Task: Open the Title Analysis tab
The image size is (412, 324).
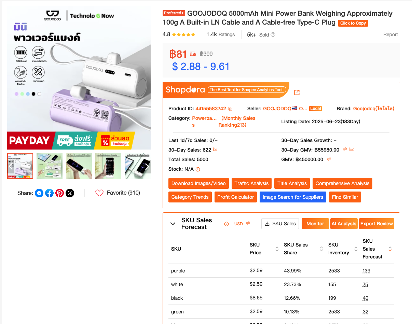Action: pos(292,183)
